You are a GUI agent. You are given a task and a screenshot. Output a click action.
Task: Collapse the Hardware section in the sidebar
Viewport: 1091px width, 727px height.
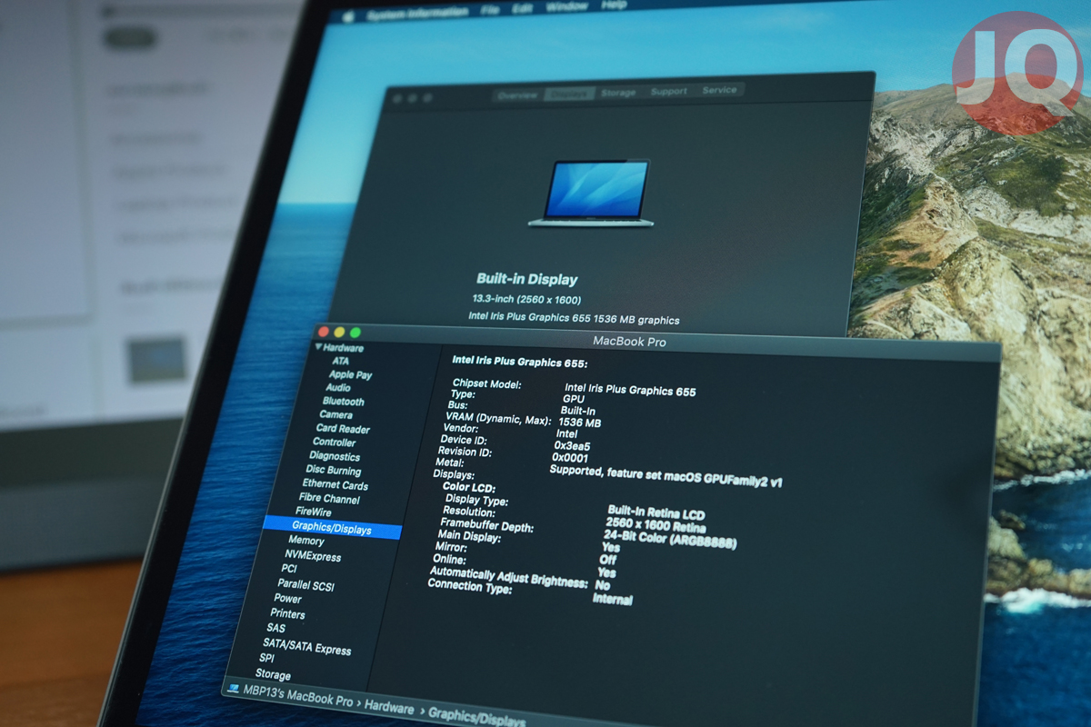coord(319,347)
